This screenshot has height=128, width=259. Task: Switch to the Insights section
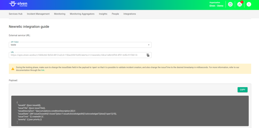click(103, 14)
